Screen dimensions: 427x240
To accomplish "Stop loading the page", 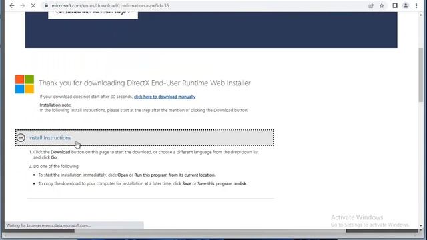I will click(33, 5).
